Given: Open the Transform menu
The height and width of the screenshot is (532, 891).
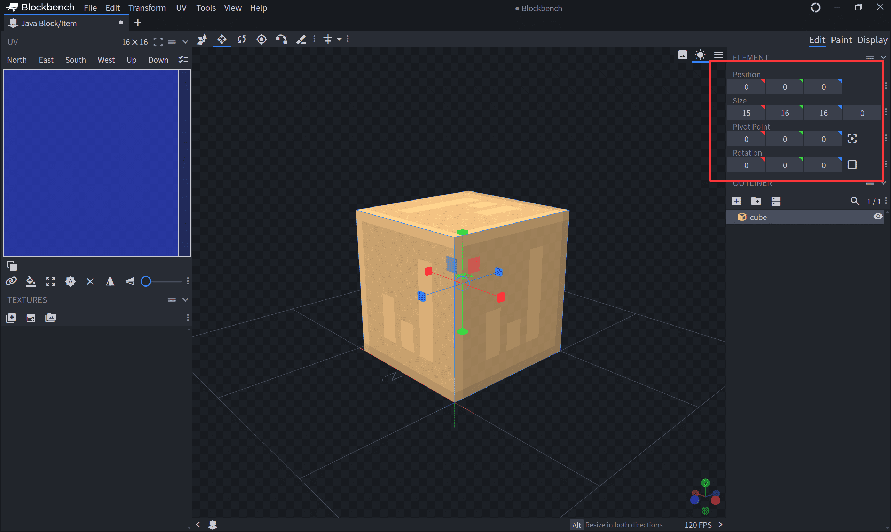Looking at the screenshot, I should point(147,8).
